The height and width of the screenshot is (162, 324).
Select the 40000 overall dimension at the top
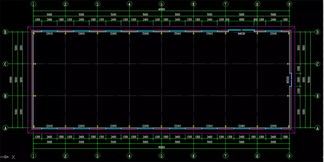[162, 9]
